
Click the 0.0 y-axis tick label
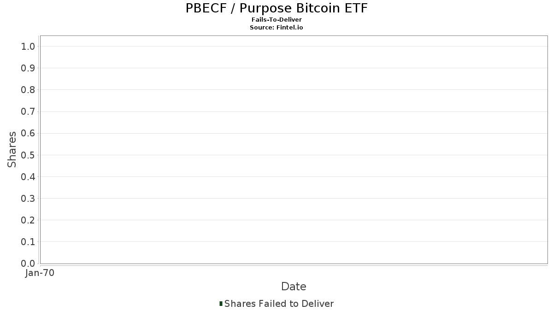coord(28,264)
